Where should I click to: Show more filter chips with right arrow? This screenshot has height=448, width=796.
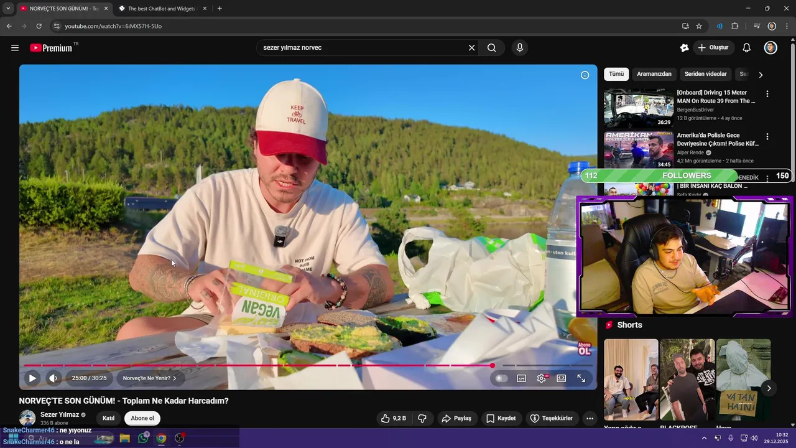[x=760, y=75]
